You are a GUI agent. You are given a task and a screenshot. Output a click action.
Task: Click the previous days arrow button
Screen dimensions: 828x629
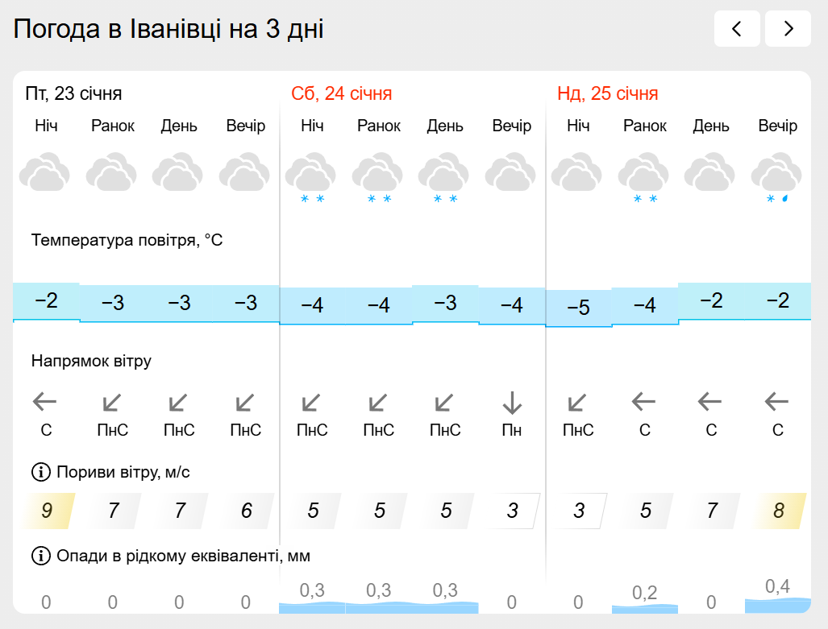click(x=737, y=30)
